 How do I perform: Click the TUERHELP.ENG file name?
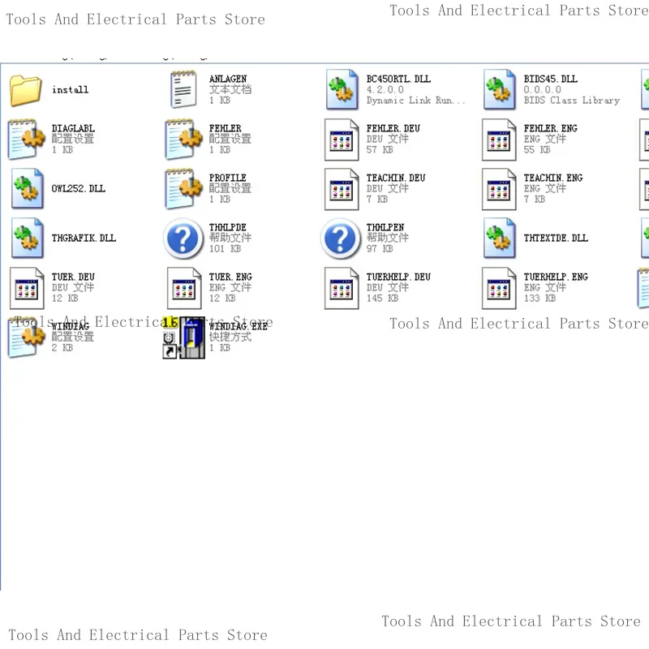coord(556,277)
